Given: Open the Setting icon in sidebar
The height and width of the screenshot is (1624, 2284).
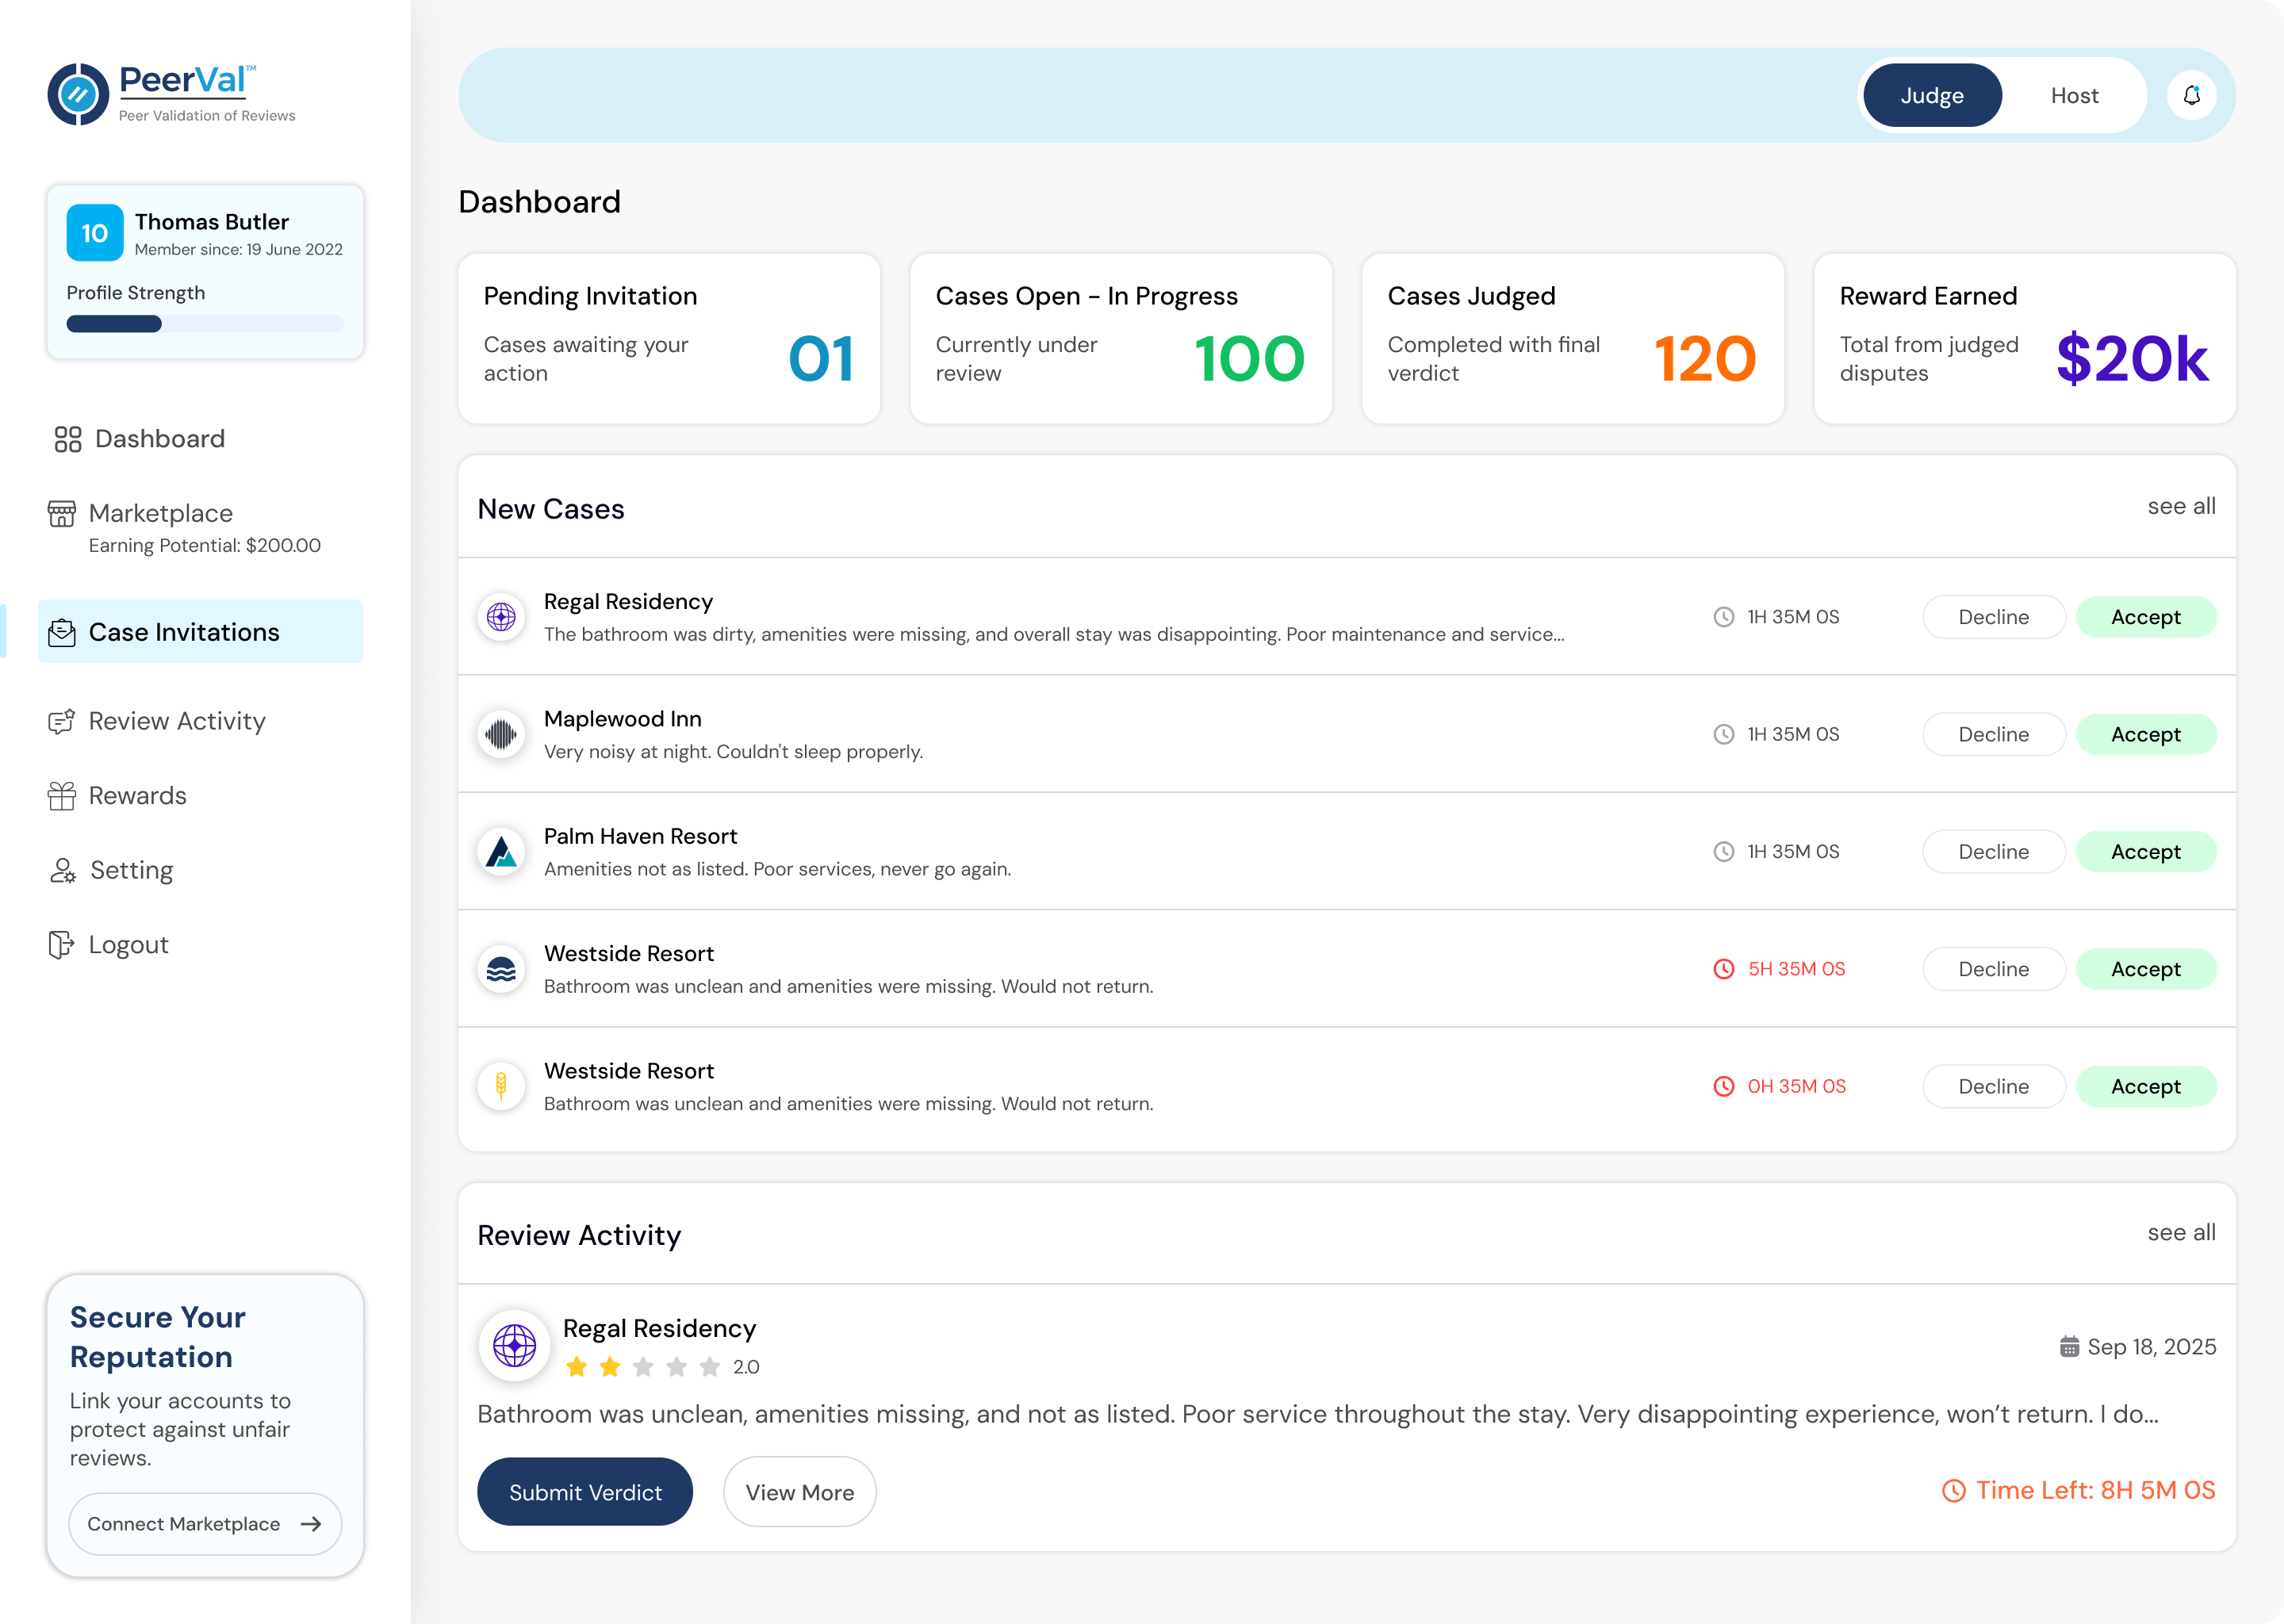Looking at the screenshot, I should point(62,869).
